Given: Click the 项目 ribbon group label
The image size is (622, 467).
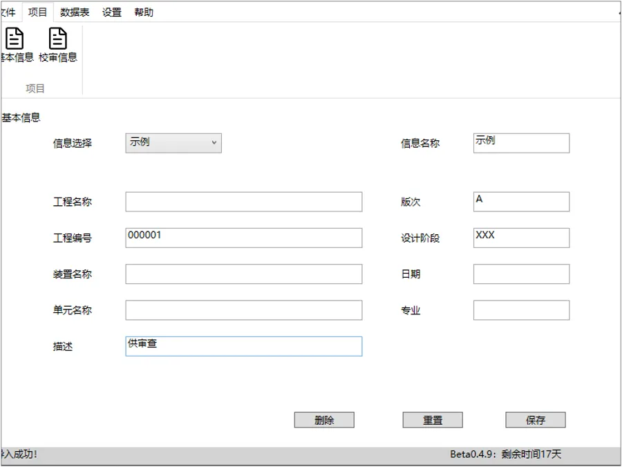Looking at the screenshot, I should (x=35, y=88).
